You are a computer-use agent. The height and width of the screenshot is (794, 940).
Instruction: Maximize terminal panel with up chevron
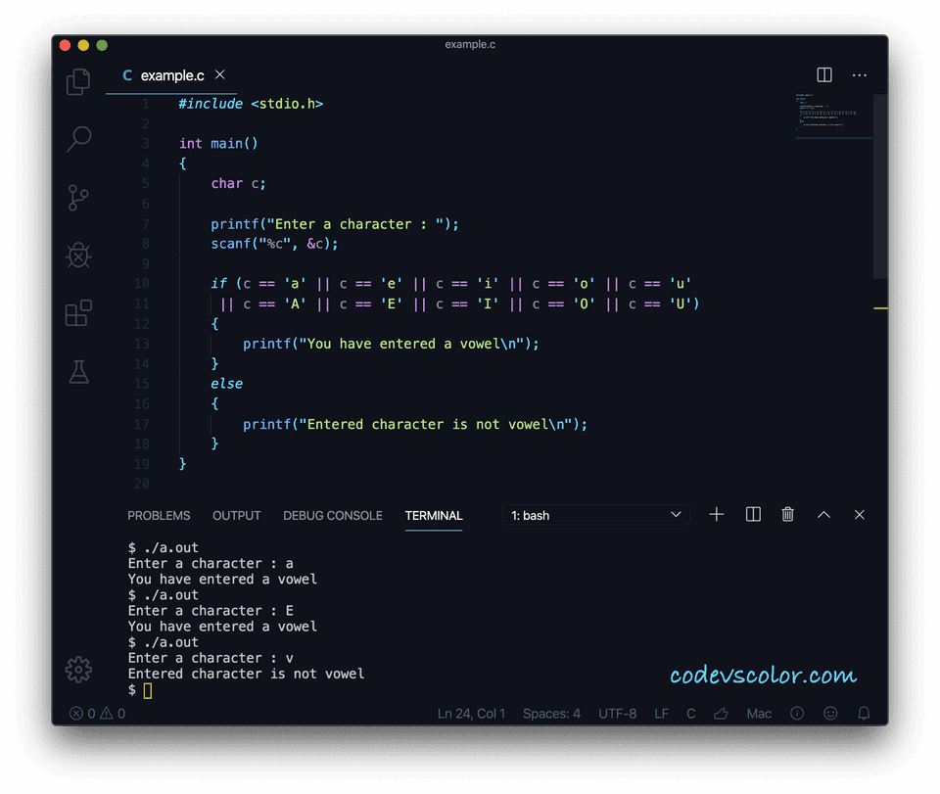click(823, 515)
